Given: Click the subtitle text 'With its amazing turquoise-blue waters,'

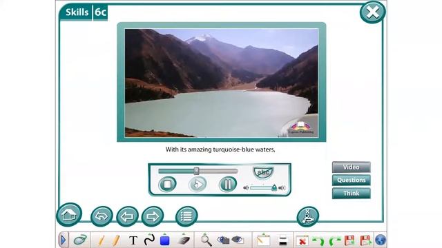Looking at the screenshot, I should [x=220, y=149].
